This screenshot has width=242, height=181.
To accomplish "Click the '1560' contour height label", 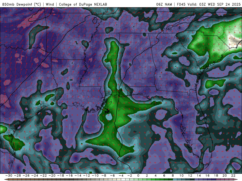I will tap(168, 29).
